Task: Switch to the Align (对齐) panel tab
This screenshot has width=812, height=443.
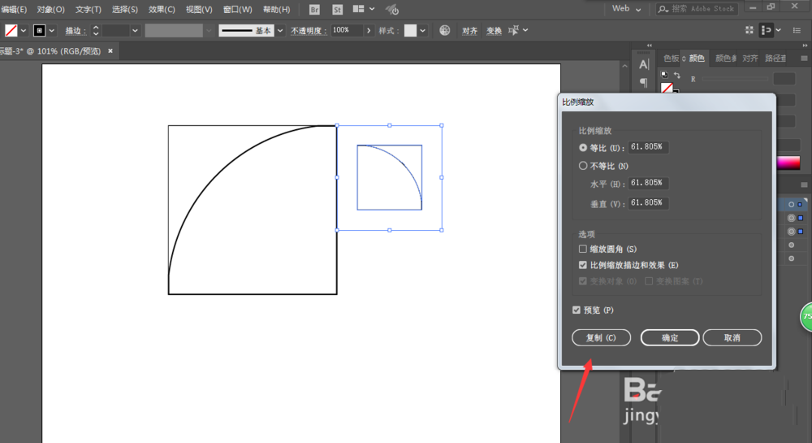Action: click(749, 59)
